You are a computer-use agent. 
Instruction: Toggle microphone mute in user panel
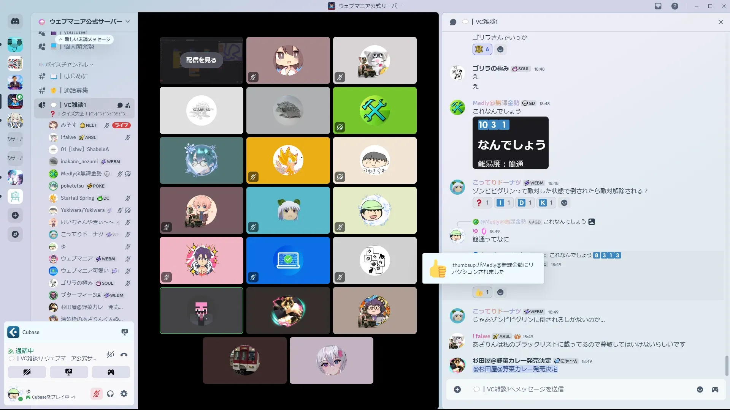coord(97,394)
